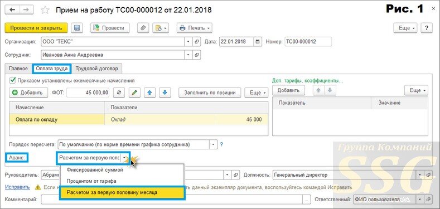Move accrual down with blue down arrow
This screenshot has width=440, height=209.
(165, 93)
